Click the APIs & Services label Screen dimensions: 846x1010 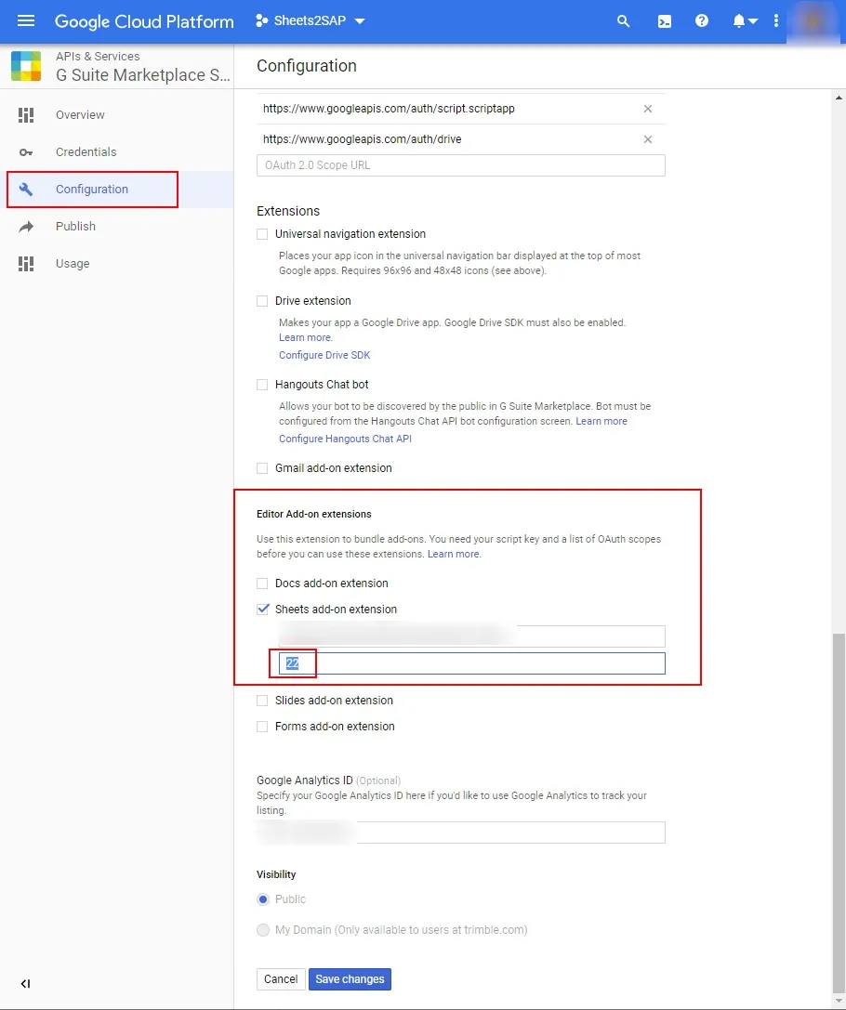pos(98,56)
